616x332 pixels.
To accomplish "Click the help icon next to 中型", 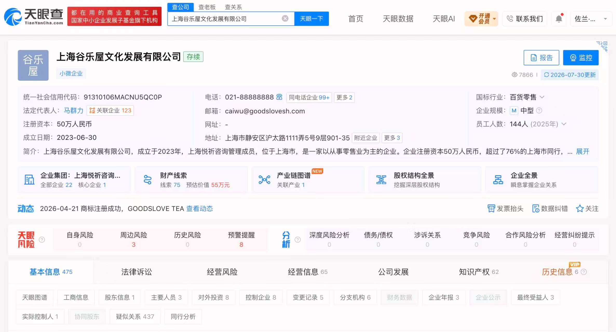I will click(539, 110).
